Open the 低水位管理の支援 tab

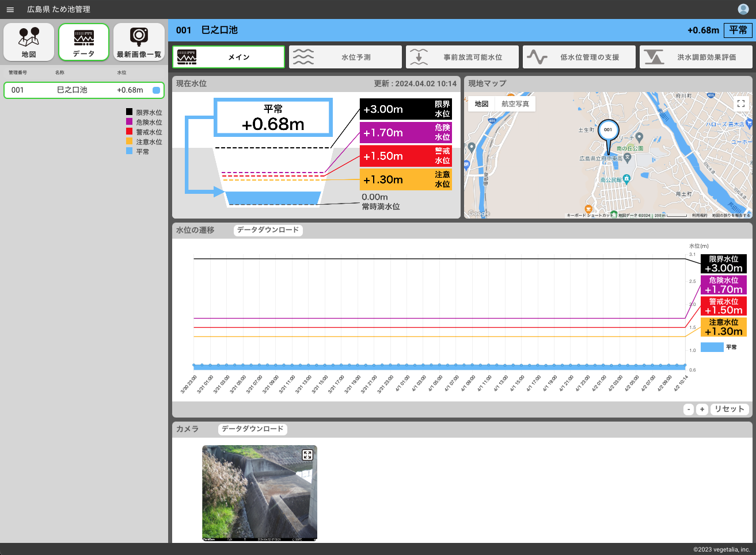(x=579, y=58)
